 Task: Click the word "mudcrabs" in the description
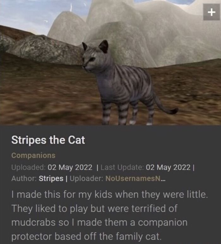click(x=33, y=222)
